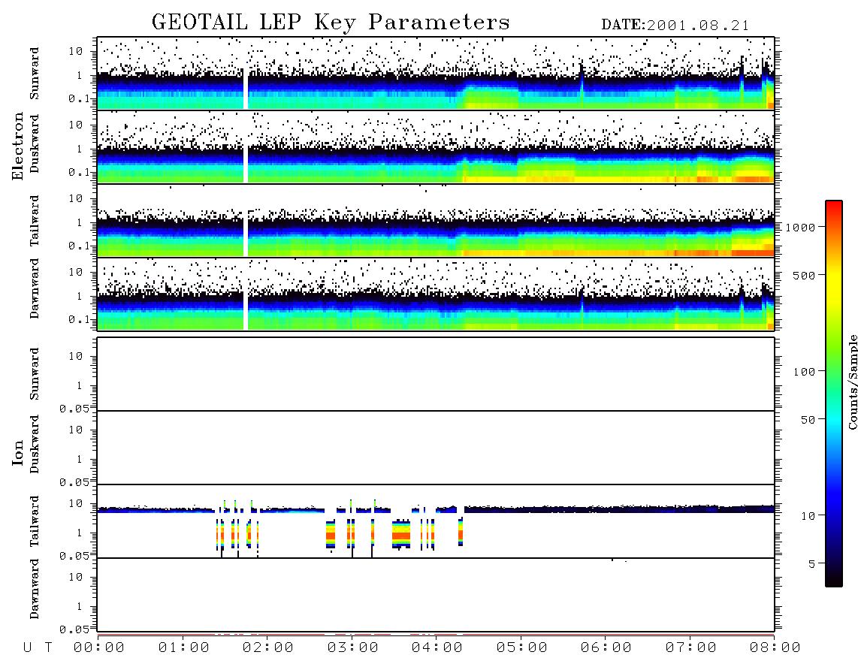Click the 01:00 time tick label
Image resolution: width=858 pixels, height=661 pixels.
tap(183, 648)
